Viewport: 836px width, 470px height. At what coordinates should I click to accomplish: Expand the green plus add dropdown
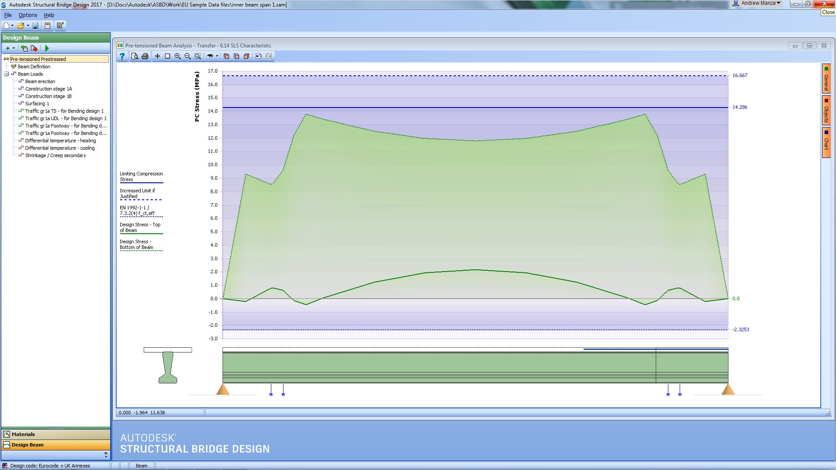[x=13, y=48]
